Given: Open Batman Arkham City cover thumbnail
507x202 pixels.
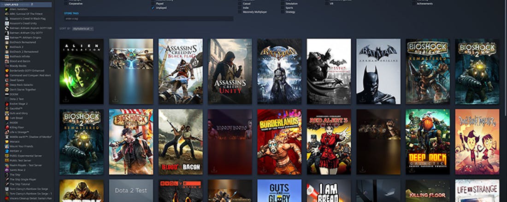Looking at the screenshot, I should [329, 71].
